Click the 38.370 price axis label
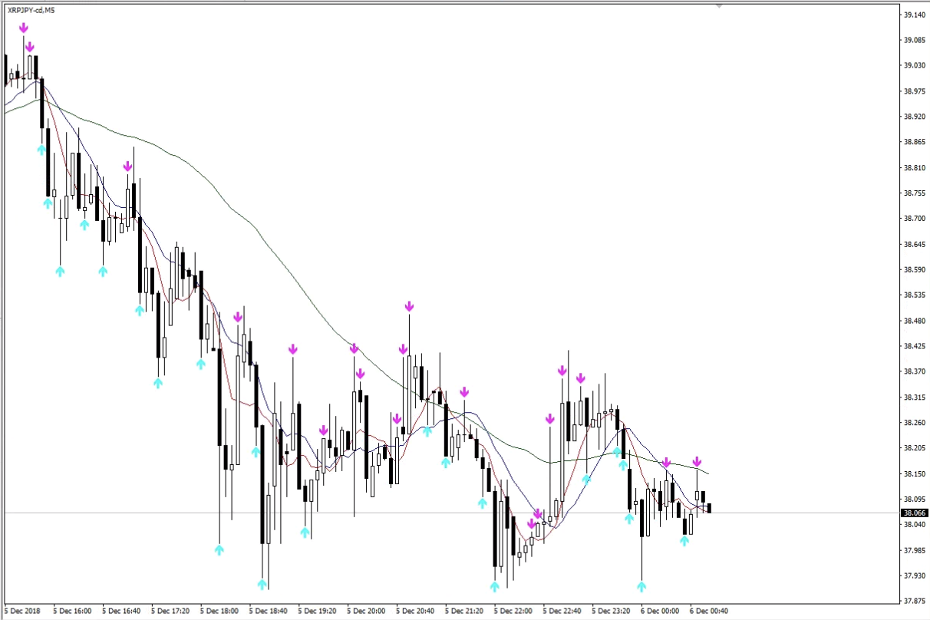The width and height of the screenshot is (930, 620). (x=915, y=371)
